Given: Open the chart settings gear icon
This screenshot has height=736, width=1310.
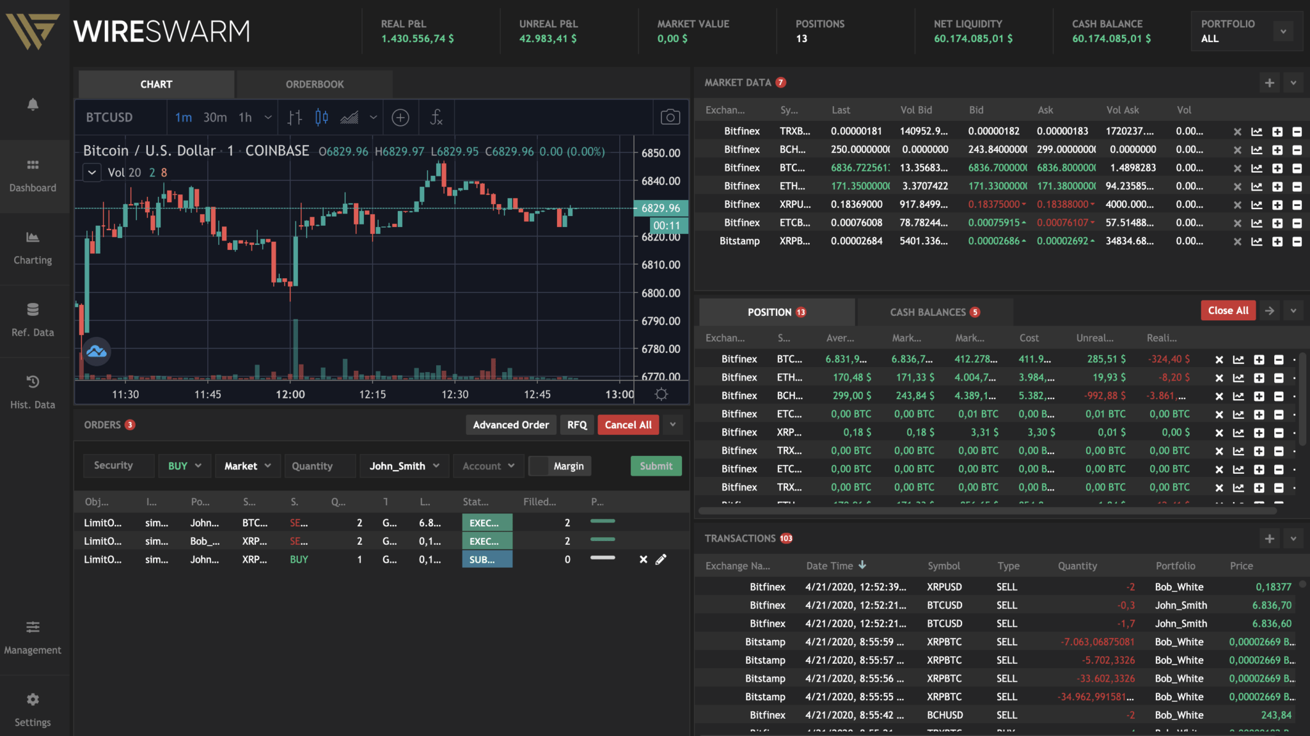Looking at the screenshot, I should click(x=661, y=394).
